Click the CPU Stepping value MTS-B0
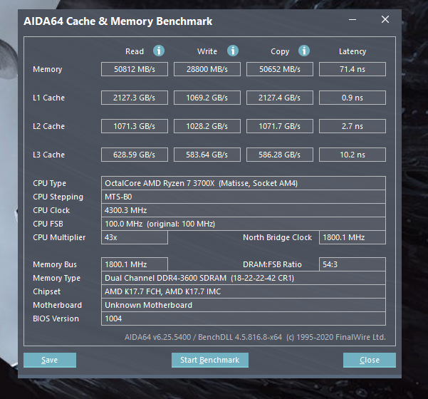The image size is (428, 399). click(244, 197)
